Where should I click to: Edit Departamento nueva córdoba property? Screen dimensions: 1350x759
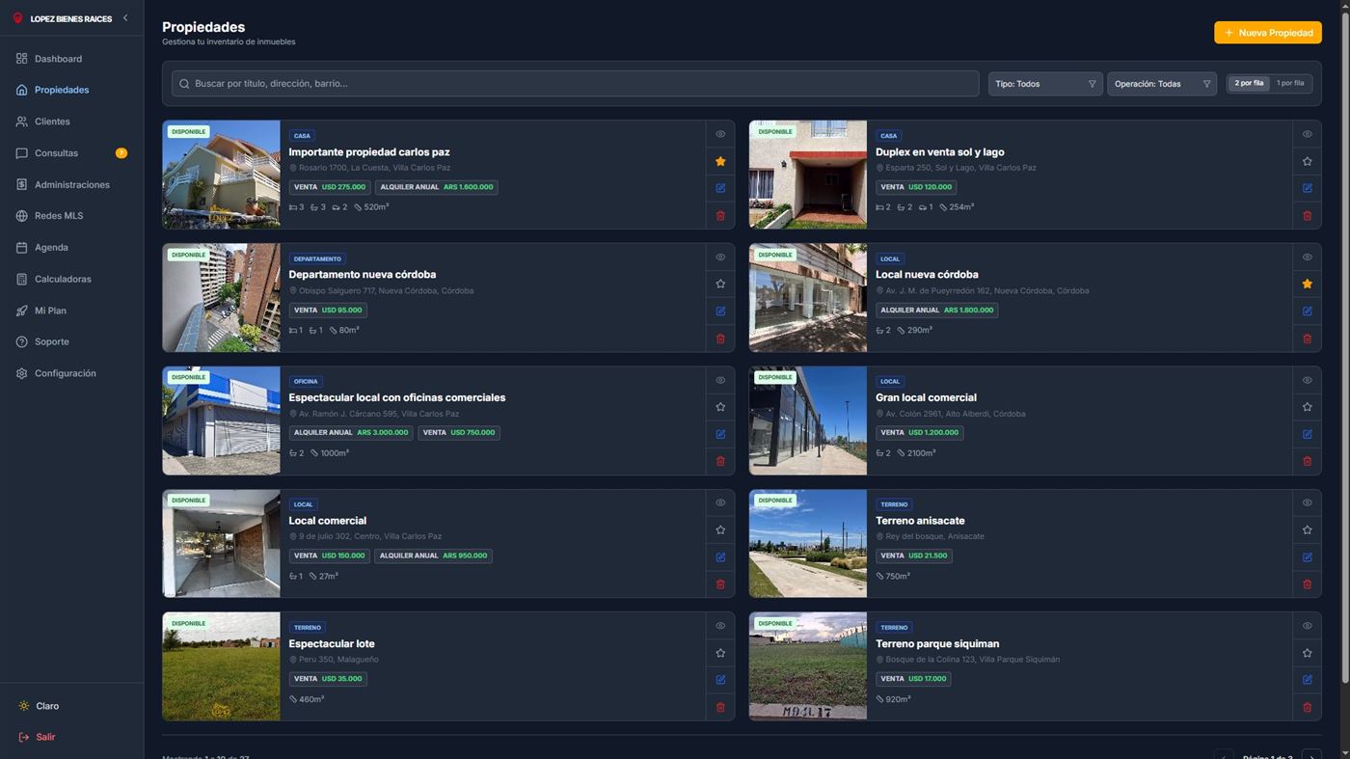720,312
